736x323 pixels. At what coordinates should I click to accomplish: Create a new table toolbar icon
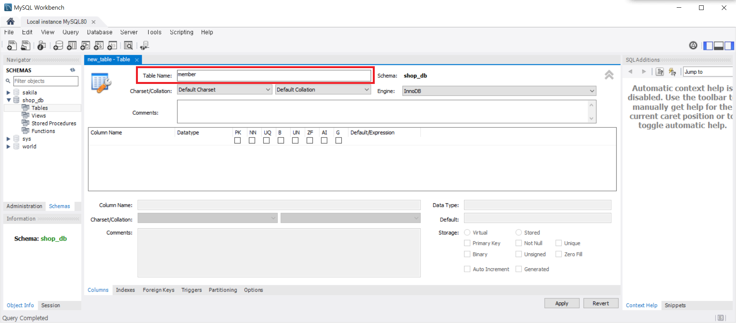[72, 45]
